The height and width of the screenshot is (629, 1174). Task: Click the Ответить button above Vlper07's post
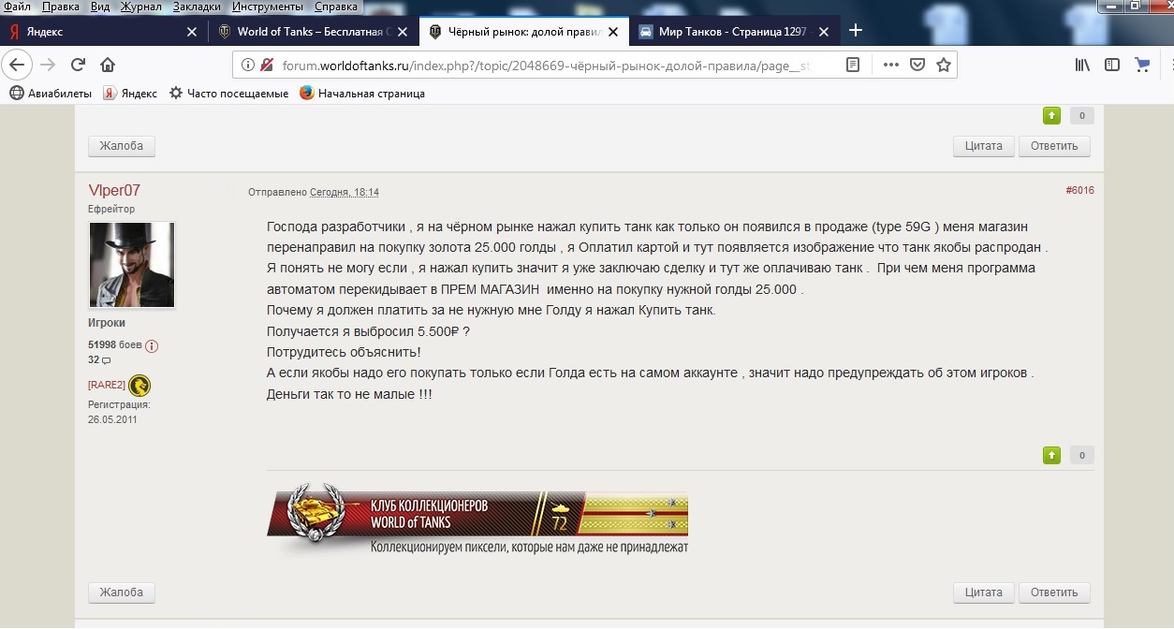click(1054, 146)
